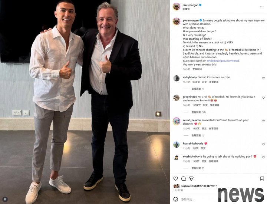Expand 2 replies under moshichubby's comment
This screenshot has height=204, width=267.
[x=198, y=168]
